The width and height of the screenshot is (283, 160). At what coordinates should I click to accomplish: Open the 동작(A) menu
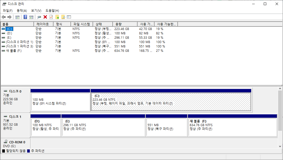21,11
